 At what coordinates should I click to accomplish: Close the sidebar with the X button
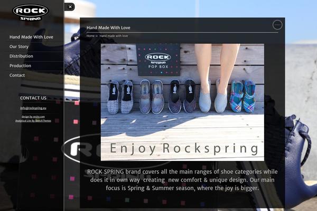click(70, 7)
